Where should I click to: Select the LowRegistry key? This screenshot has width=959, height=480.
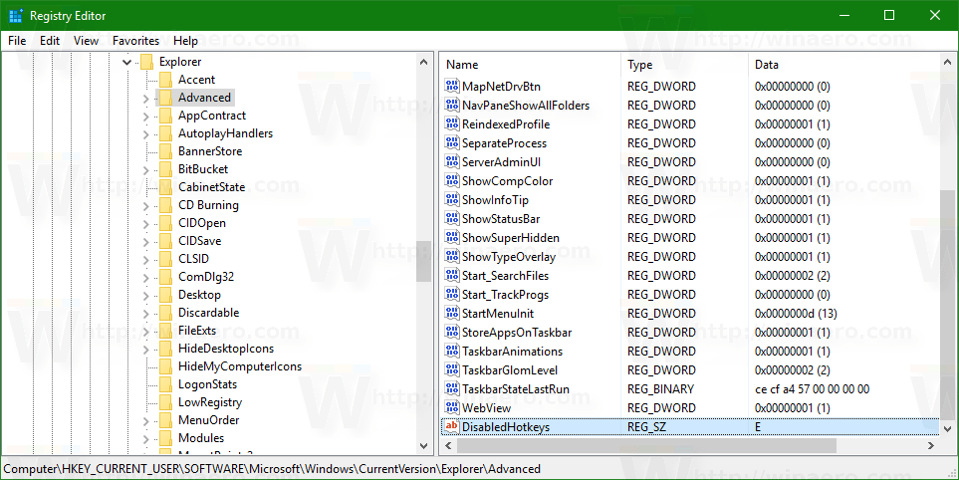pos(210,402)
